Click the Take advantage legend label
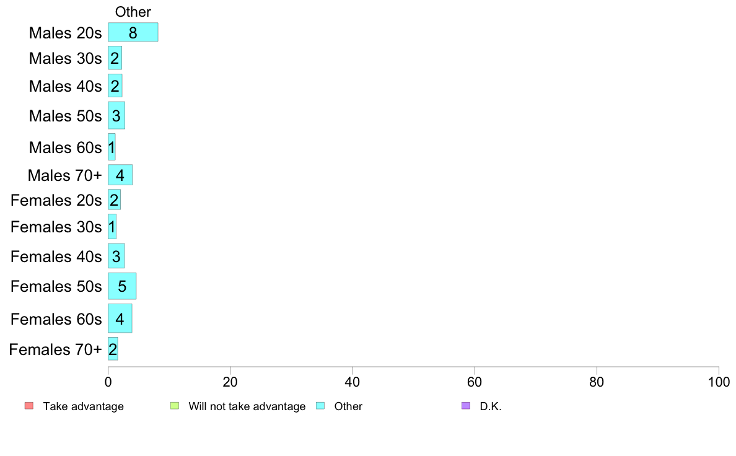 tap(84, 406)
